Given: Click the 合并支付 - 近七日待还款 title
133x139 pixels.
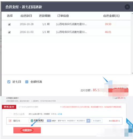Looking at the screenshot, I should click(x=24, y=7).
